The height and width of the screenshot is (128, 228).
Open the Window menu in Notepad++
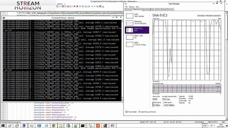click(60, 4)
